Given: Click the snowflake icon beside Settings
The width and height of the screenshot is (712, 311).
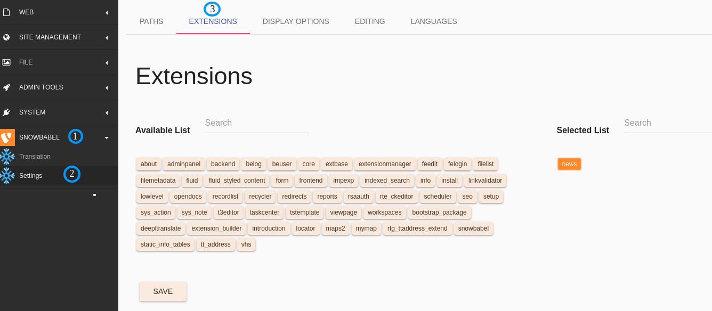Looking at the screenshot, I should point(7,176).
